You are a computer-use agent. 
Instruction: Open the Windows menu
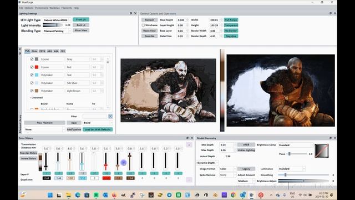(x=54, y=8)
